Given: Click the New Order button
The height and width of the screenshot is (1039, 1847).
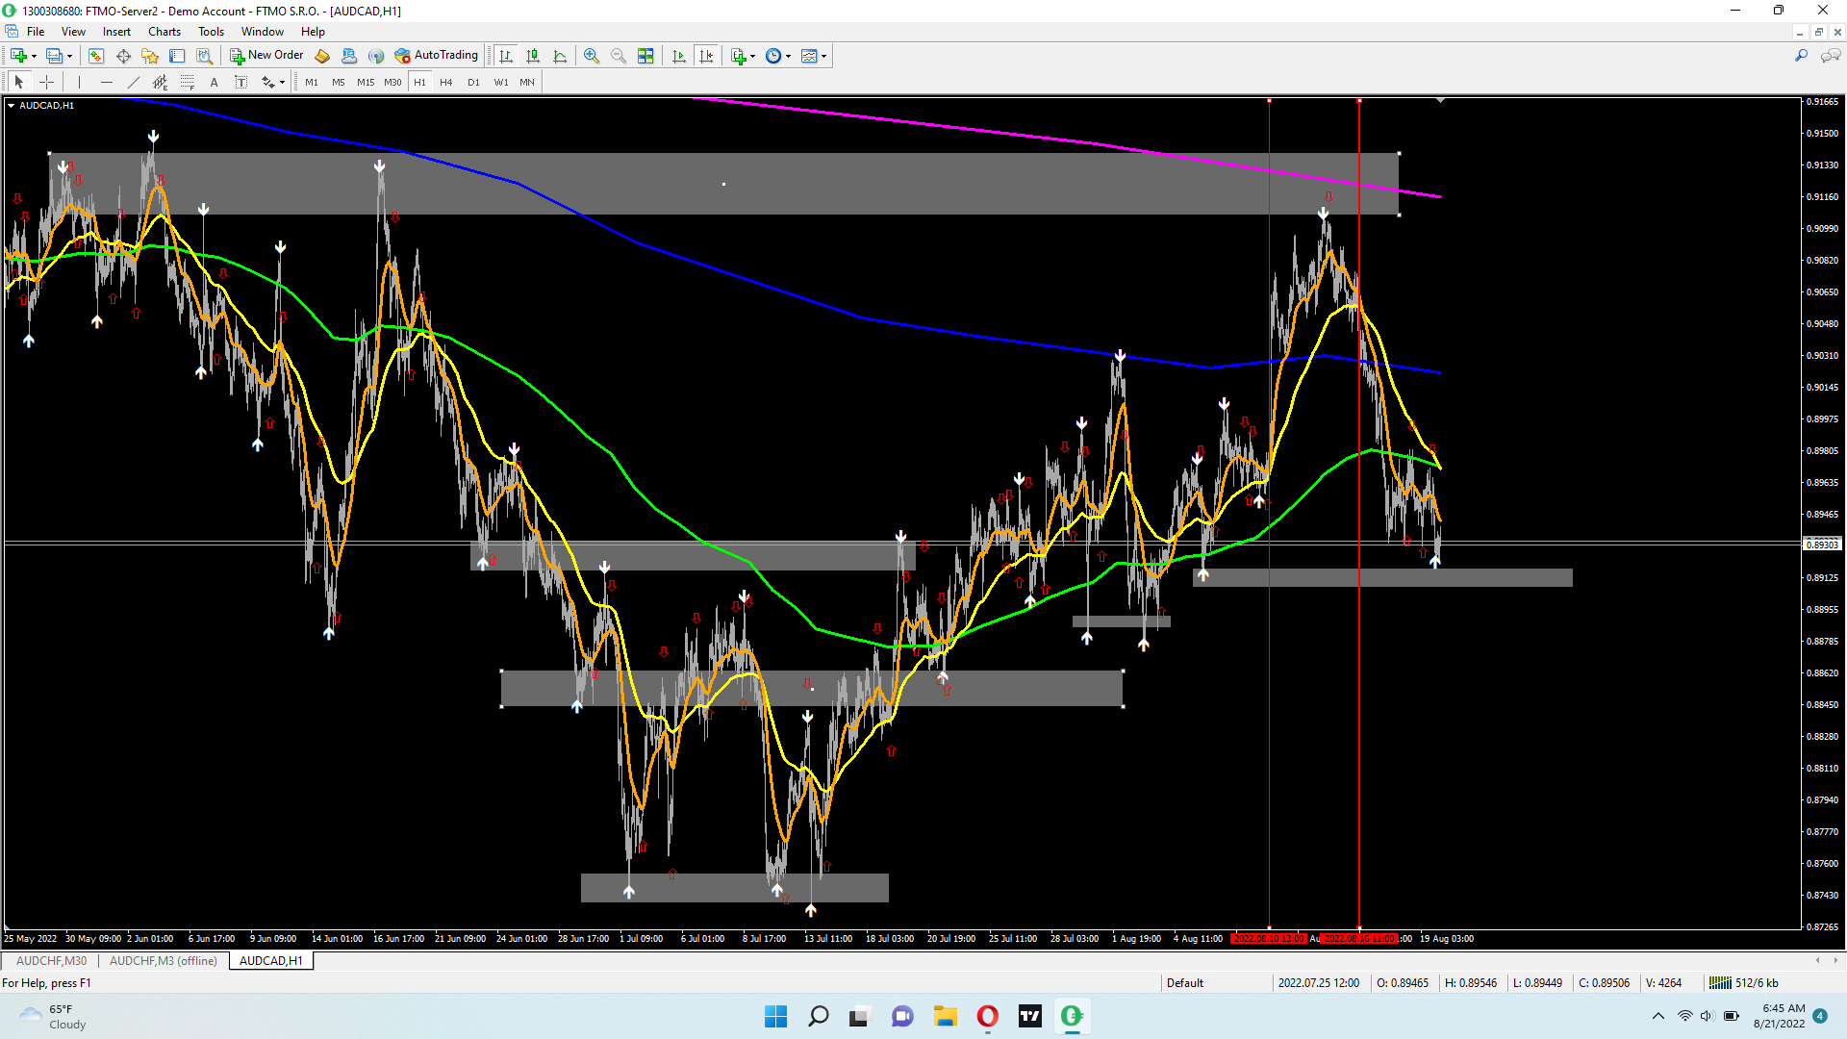Looking at the screenshot, I should pos(266,55).
